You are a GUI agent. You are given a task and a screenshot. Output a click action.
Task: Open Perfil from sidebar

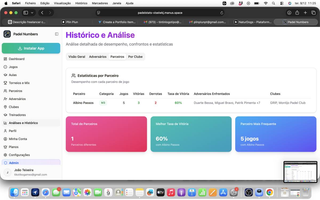tap(31, 131)
